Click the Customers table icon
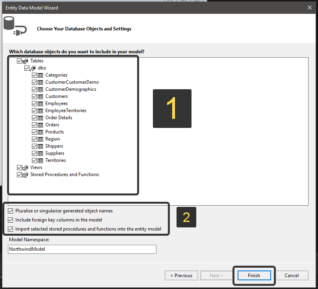The width and height of the screenshot is (318, 289). click(40, 97)
